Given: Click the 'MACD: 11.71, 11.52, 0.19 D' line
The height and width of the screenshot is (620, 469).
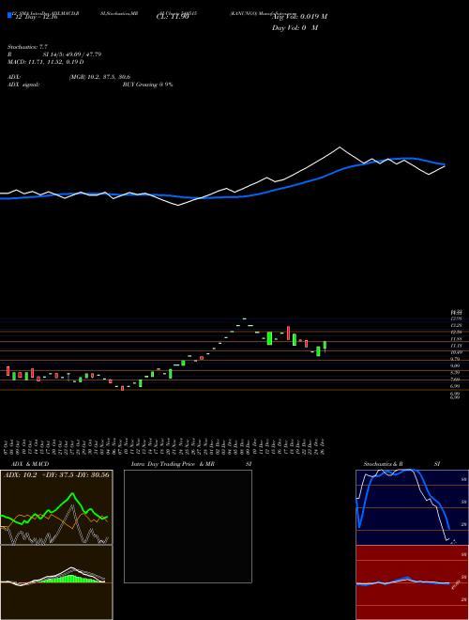Looking at the screenshot, I should [x=46, y=62].
